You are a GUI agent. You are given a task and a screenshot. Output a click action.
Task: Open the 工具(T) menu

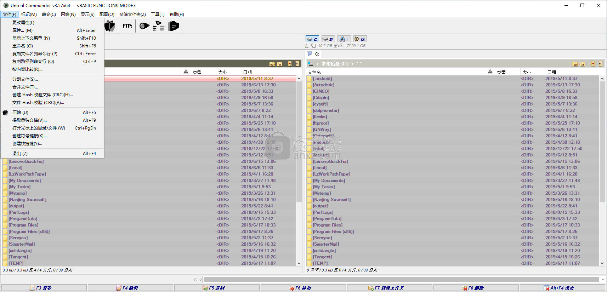158,15
